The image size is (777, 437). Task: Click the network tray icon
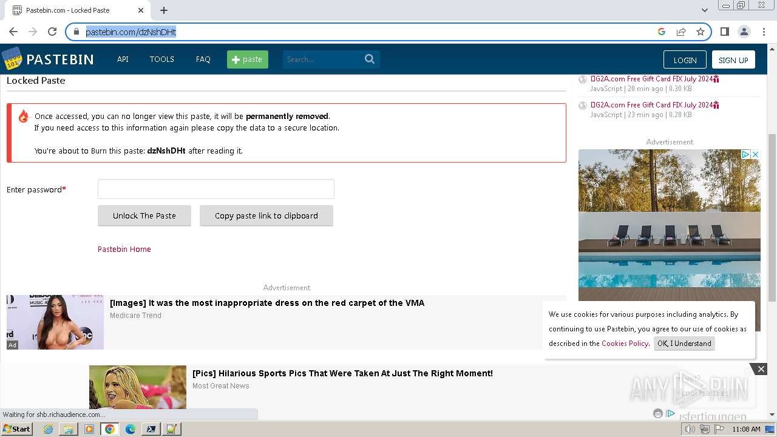pos(705,429)
